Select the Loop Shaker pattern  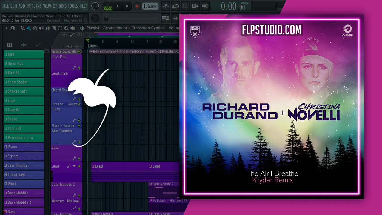[x=24, y=82]
